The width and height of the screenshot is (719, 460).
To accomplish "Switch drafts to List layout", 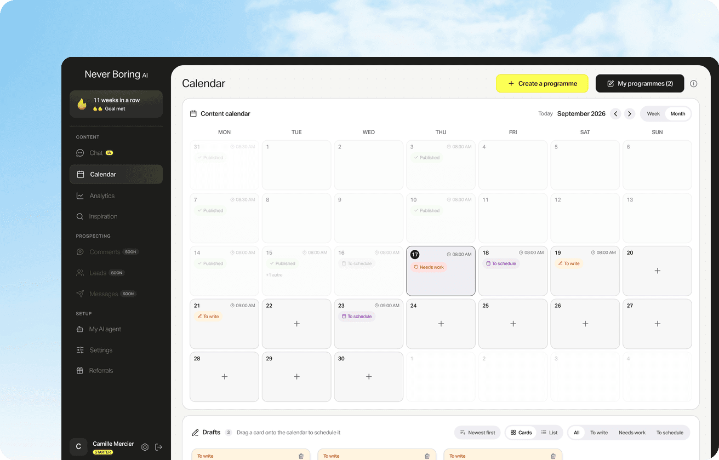I will pyautogui.click(x=549, y=433).
